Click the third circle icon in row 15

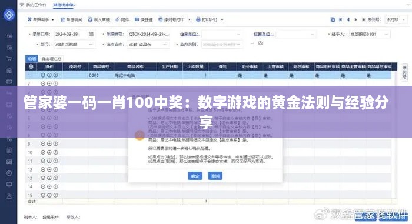pos(56,195)
